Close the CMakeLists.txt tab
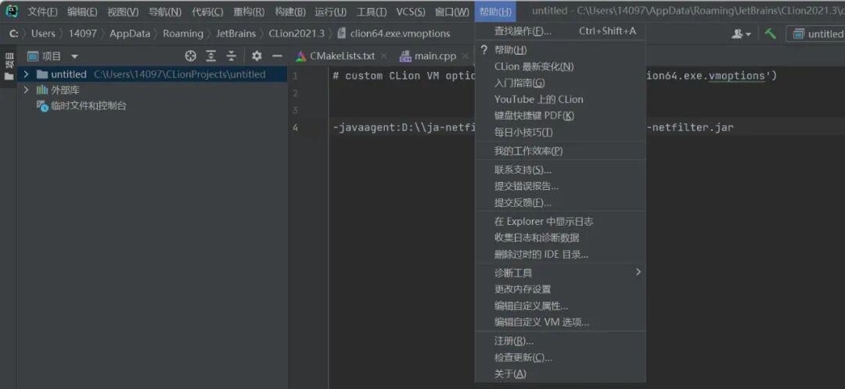Viewport: 845px width, 389px height. 383,56
